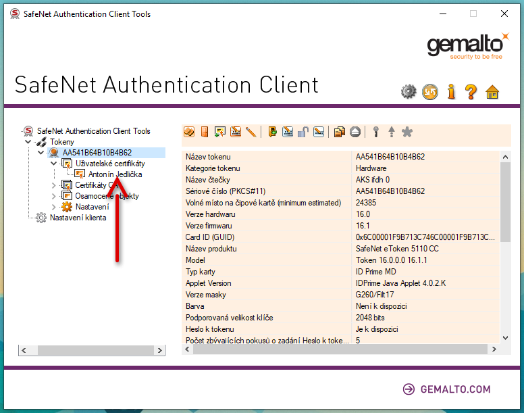The height and width of the screenshot is (413, 524).
Task: Click the properties panel horizontal scrollbar thumb
Action: [x=340, y=349]
